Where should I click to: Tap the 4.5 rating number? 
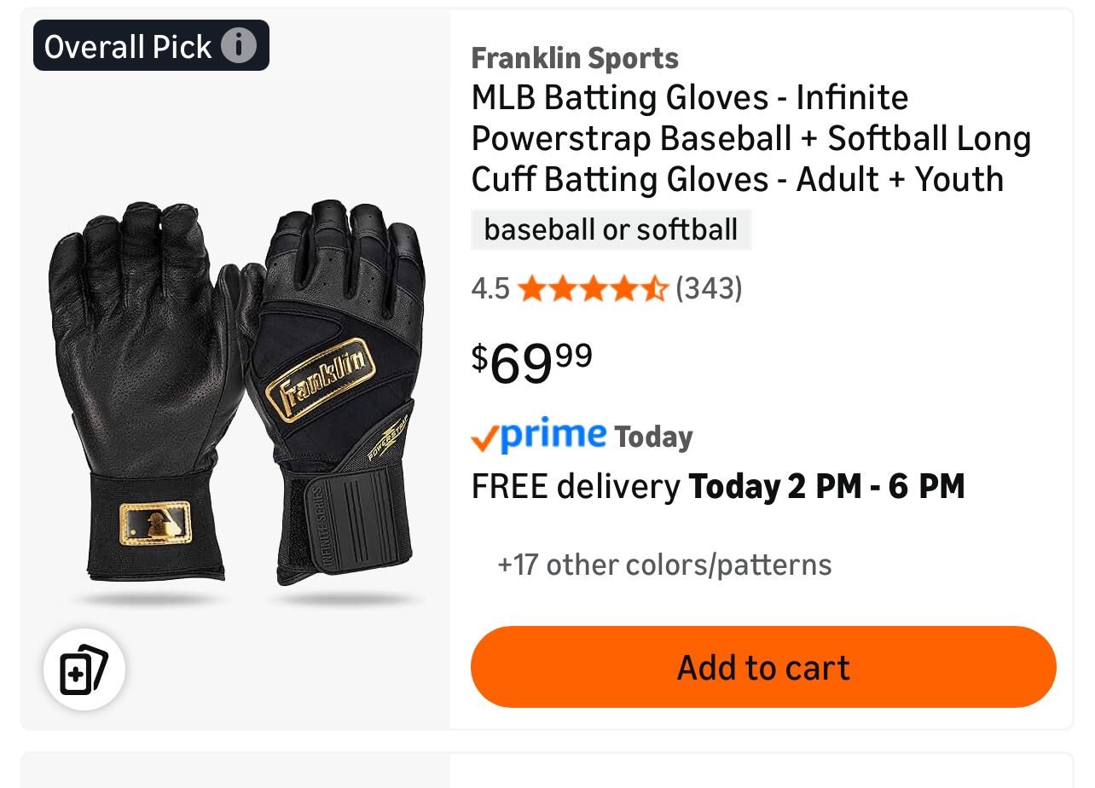coord(490,289)
